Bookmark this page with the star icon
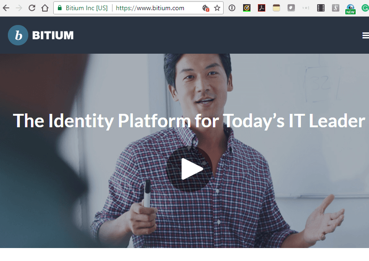Image resolution: width=369 pixels, height=261 pixels. click(217, 8)
